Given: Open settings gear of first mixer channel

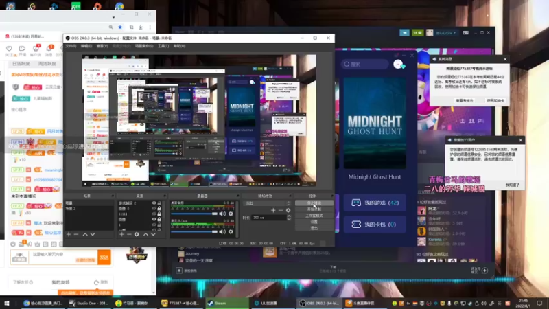Looking at the screenshot, I should click(231, 214).
